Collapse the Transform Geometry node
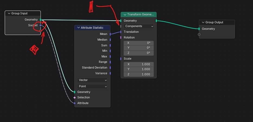 [125, 15]
